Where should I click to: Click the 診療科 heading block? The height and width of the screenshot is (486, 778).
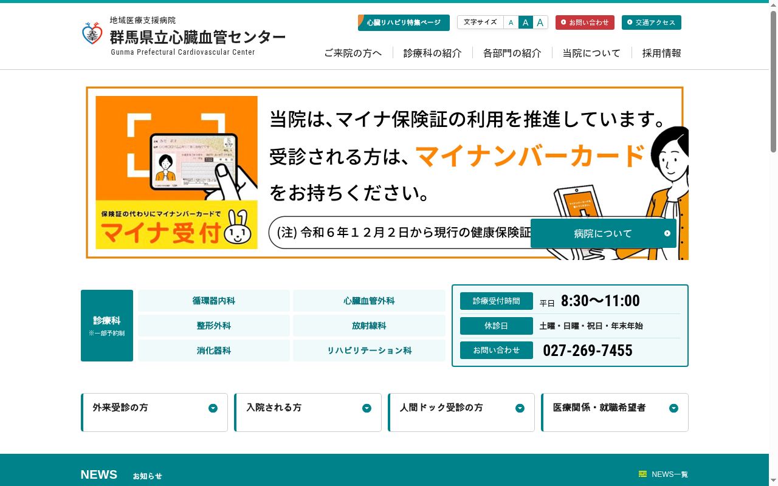tap(107, 326)
